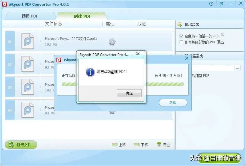Enable 作為基於影像的 PDF 匯出 checkbox
This screenshot has height=166, width=246.
click(x=181, y=42)
